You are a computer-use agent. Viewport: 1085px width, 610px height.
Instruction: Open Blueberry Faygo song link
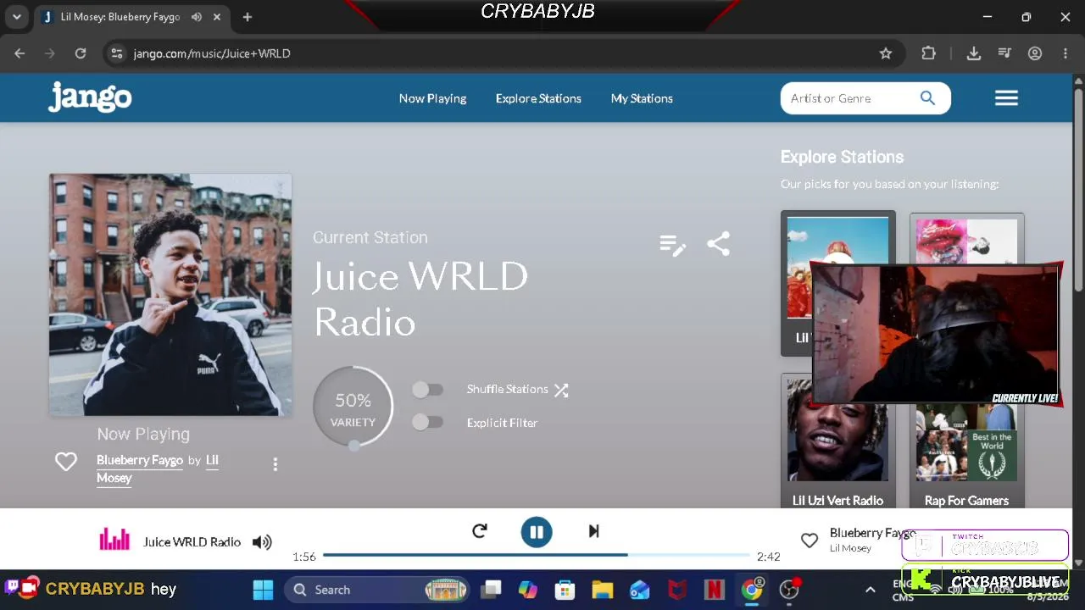(x=140, y=460)
